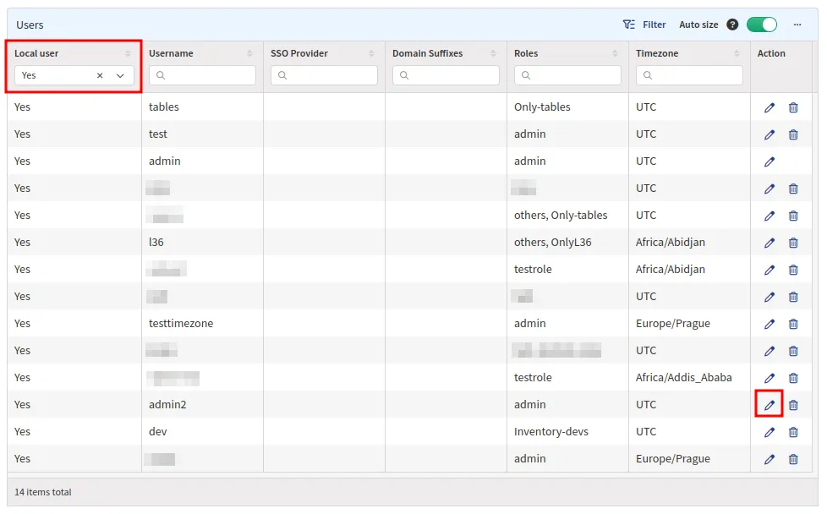The width and height of the screenshot is (827, 514).
Task: Edit the testtimezone user
Action: point(769,324)
